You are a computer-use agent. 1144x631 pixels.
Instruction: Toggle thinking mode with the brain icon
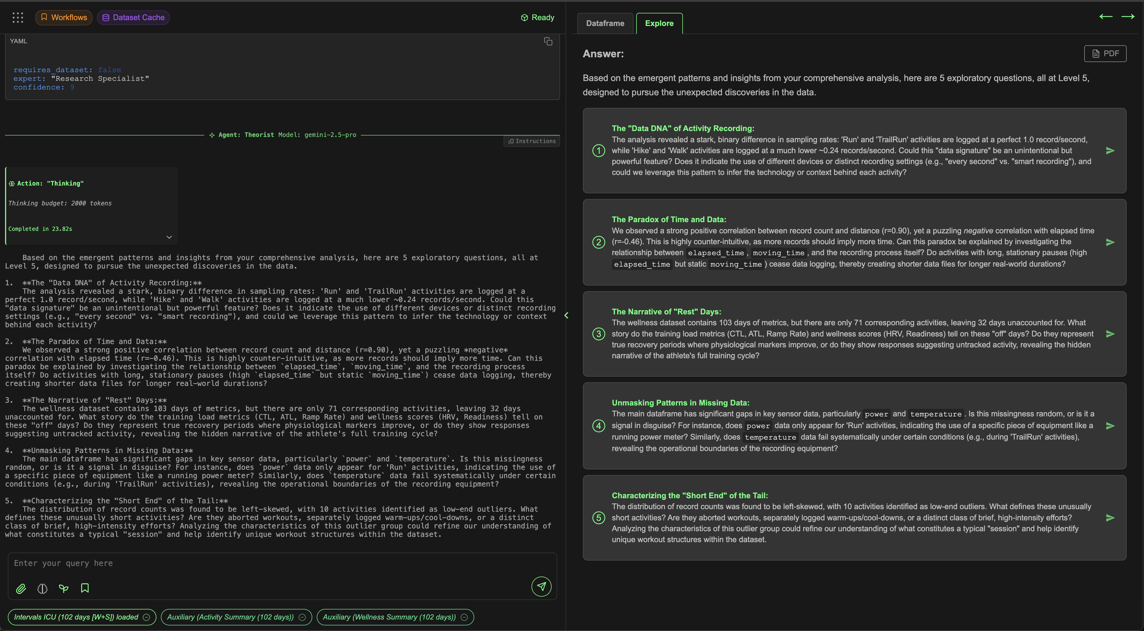[x=42, y=588]
